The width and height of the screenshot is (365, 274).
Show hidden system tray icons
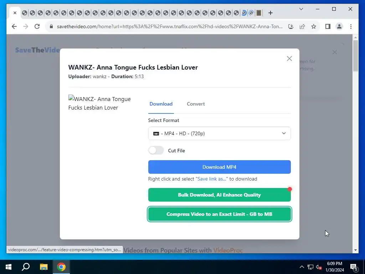click(x=302, y=267)
